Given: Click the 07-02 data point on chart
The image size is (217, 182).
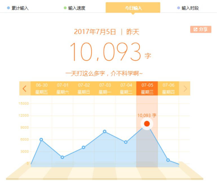Looking at the screenshot, I should pyautogui.click(x=83, y=147).
